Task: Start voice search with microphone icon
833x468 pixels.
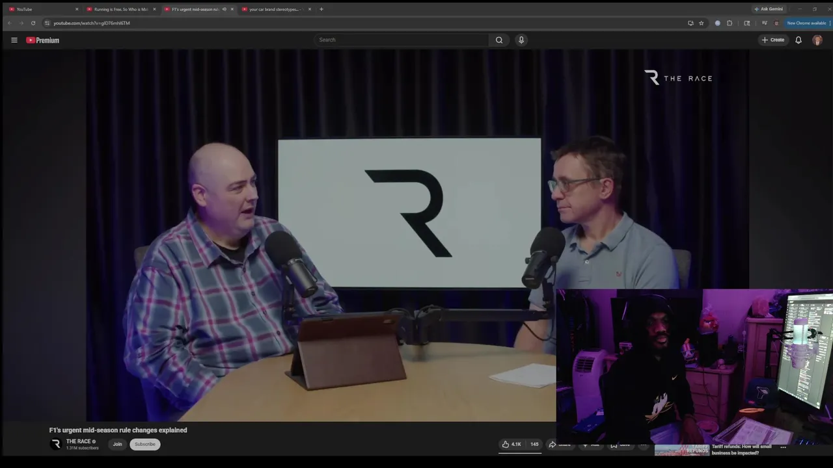Action: [521, 40]
